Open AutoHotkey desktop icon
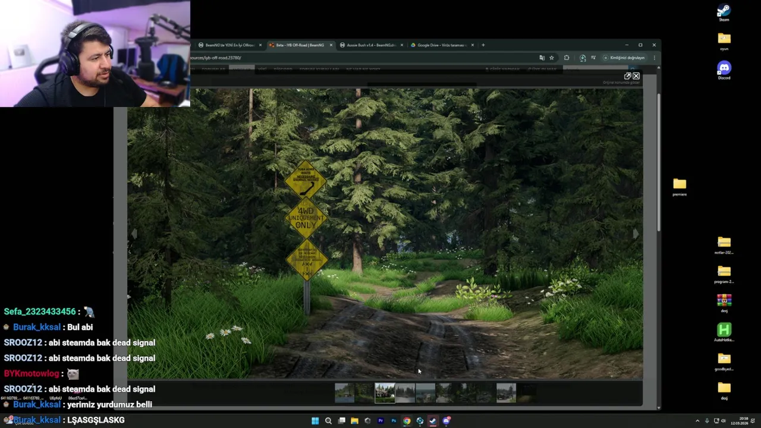 [724, 332]
